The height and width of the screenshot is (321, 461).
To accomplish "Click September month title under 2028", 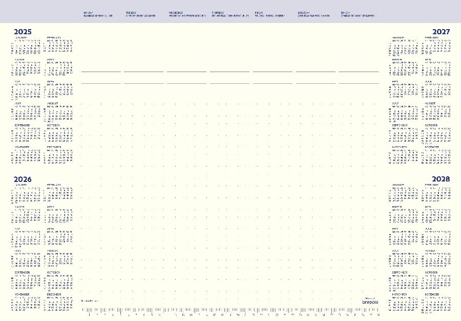I will click(x=400, y=272).
